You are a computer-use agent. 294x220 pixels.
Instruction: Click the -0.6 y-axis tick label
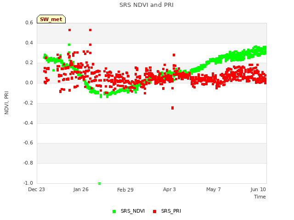[28, 143]
